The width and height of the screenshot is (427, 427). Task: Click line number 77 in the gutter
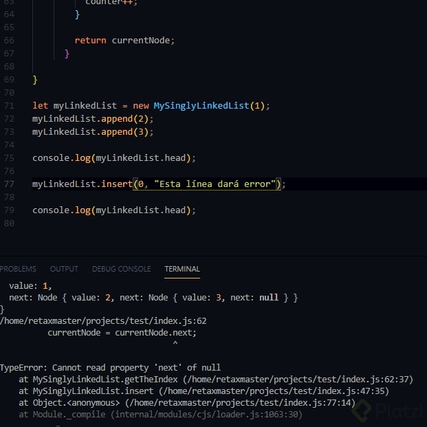pos(9,184)
